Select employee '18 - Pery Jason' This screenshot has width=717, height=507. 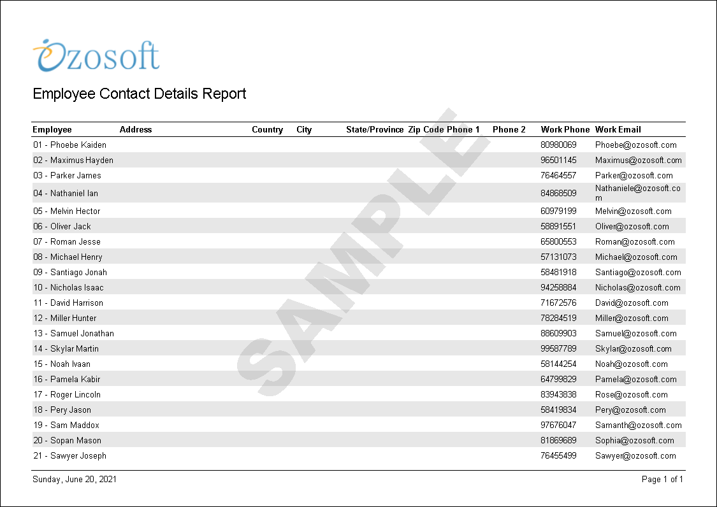click(x=62, y=410)
